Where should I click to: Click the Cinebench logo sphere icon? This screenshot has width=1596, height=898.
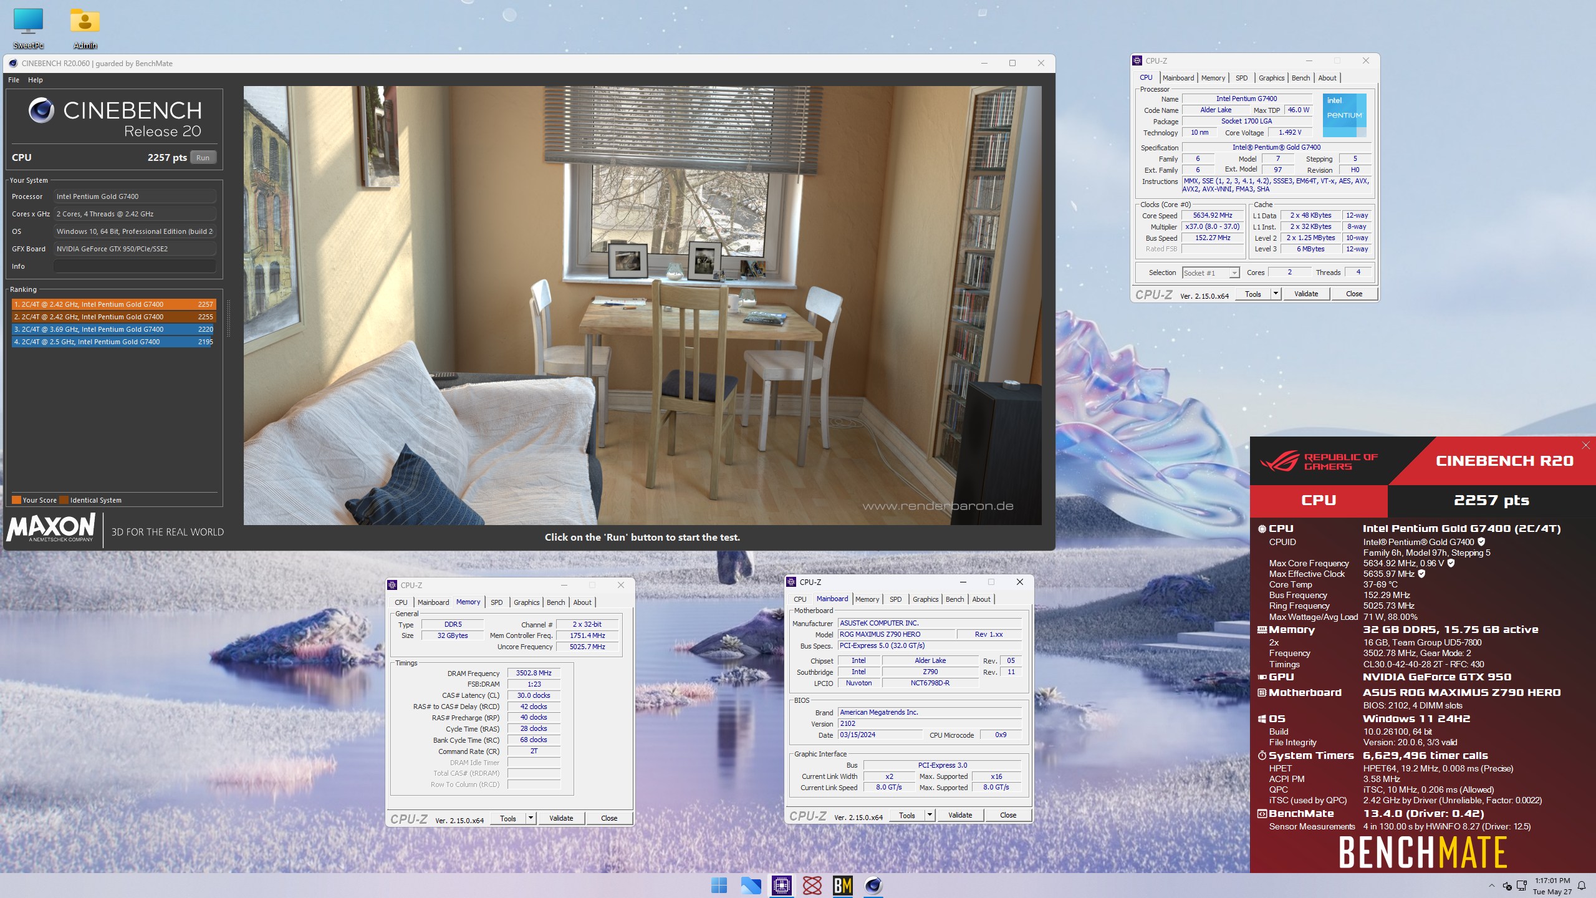(41, 110)
